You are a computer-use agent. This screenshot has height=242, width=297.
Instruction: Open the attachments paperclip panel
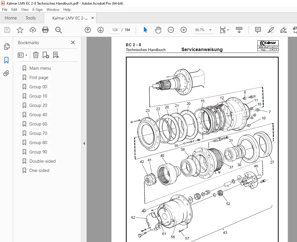tap(6, 74)
